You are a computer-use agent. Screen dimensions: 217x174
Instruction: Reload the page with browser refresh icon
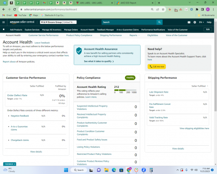[14, 10]
